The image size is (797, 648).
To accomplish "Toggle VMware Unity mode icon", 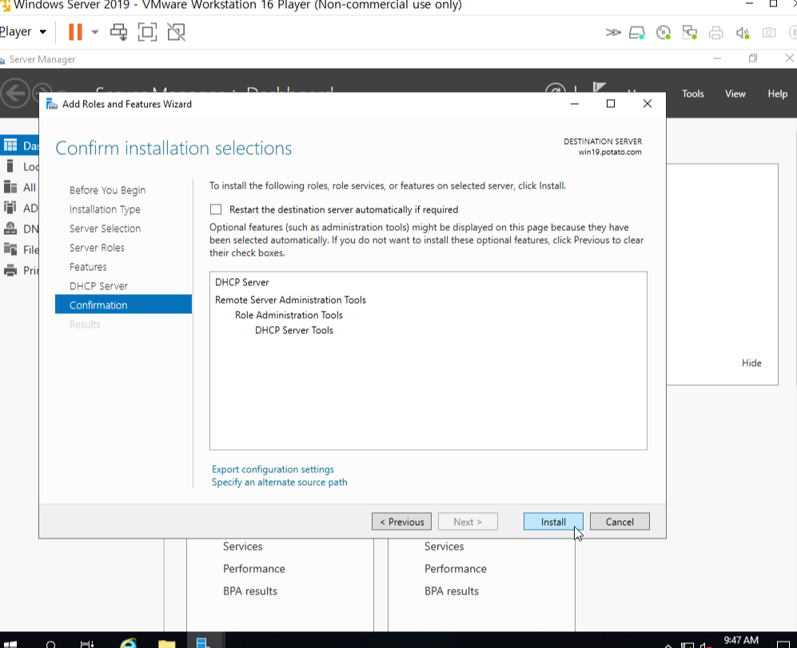I will (177, 32).
